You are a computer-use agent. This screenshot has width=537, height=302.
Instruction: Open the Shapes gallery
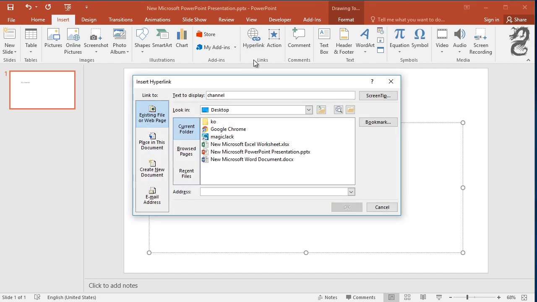coord(142,42)
